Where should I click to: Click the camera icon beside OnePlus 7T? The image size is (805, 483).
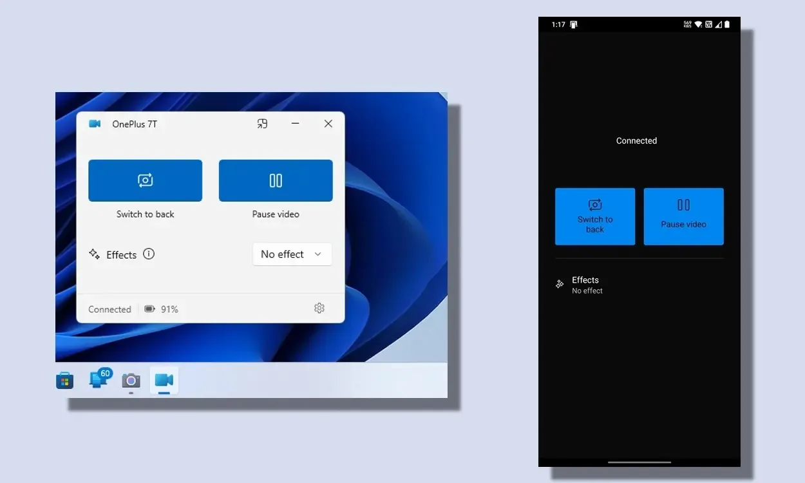coord(95,124)
